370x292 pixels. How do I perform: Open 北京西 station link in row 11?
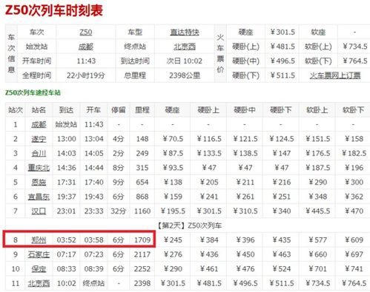39,283
